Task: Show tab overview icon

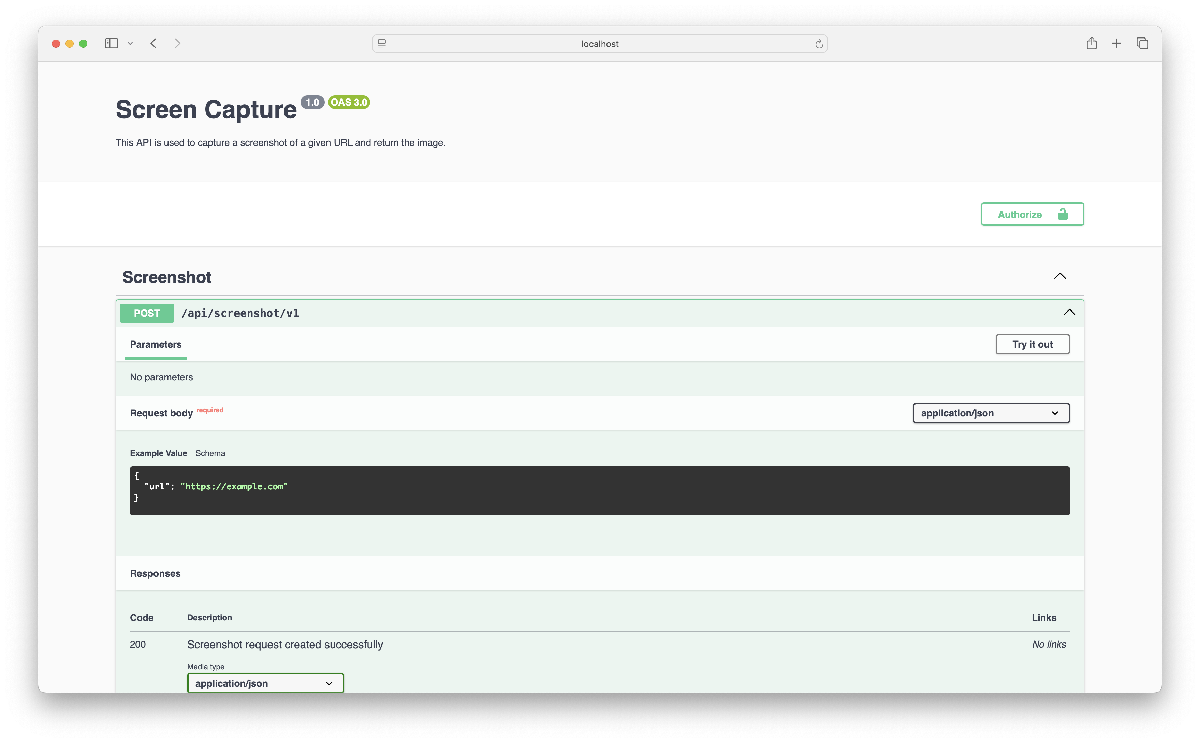Action: (1142, 43)
